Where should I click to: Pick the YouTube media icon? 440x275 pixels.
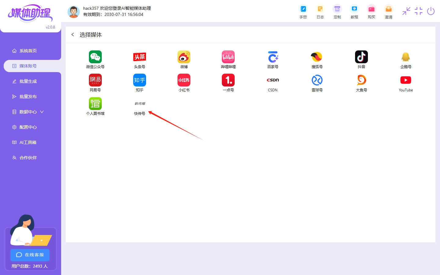(406, 80)
